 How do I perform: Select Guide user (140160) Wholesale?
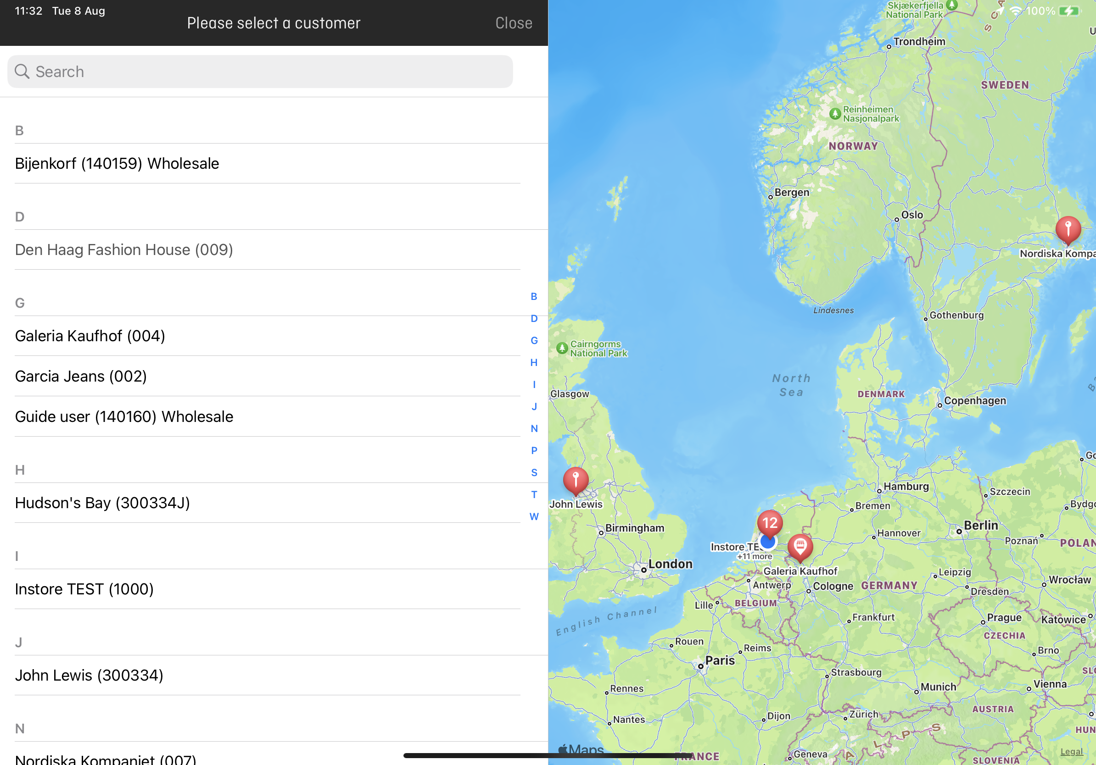coord(124,416)
